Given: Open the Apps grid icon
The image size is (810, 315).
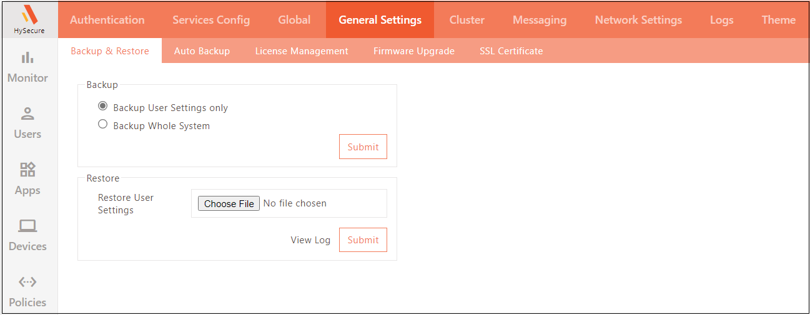Looking at the screenshot, I should click(27, 170).
